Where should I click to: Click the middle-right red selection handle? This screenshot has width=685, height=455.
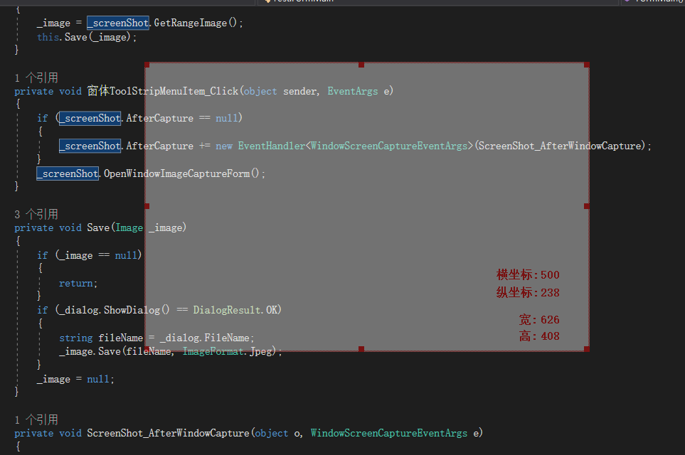[587, 206]
